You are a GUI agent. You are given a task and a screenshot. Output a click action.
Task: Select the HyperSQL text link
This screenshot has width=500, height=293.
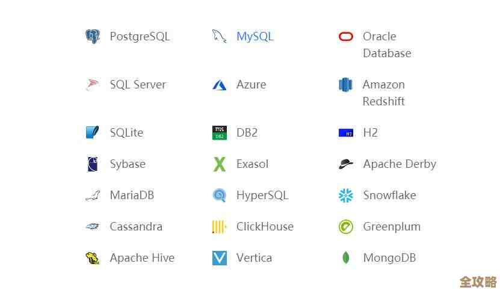click(x=262, y=195)
